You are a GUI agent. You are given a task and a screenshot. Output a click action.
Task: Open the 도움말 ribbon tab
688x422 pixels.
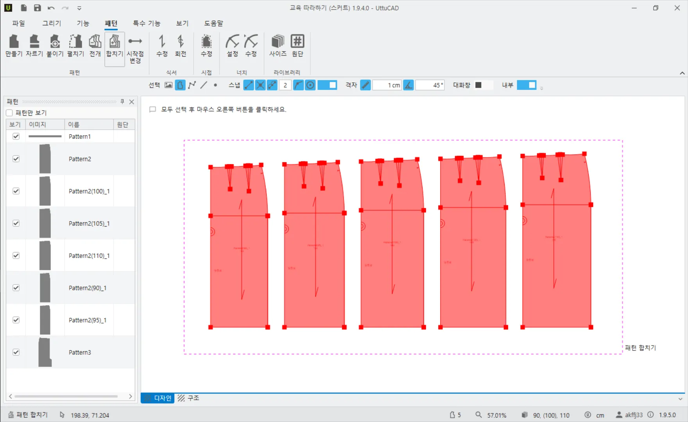point(213,23)
